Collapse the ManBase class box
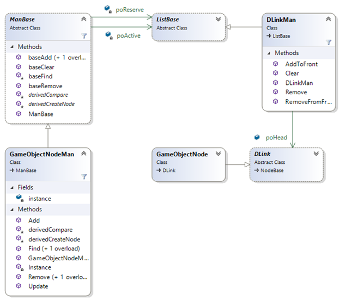This screenshot has height=300, width=340. tap(83, 19)
